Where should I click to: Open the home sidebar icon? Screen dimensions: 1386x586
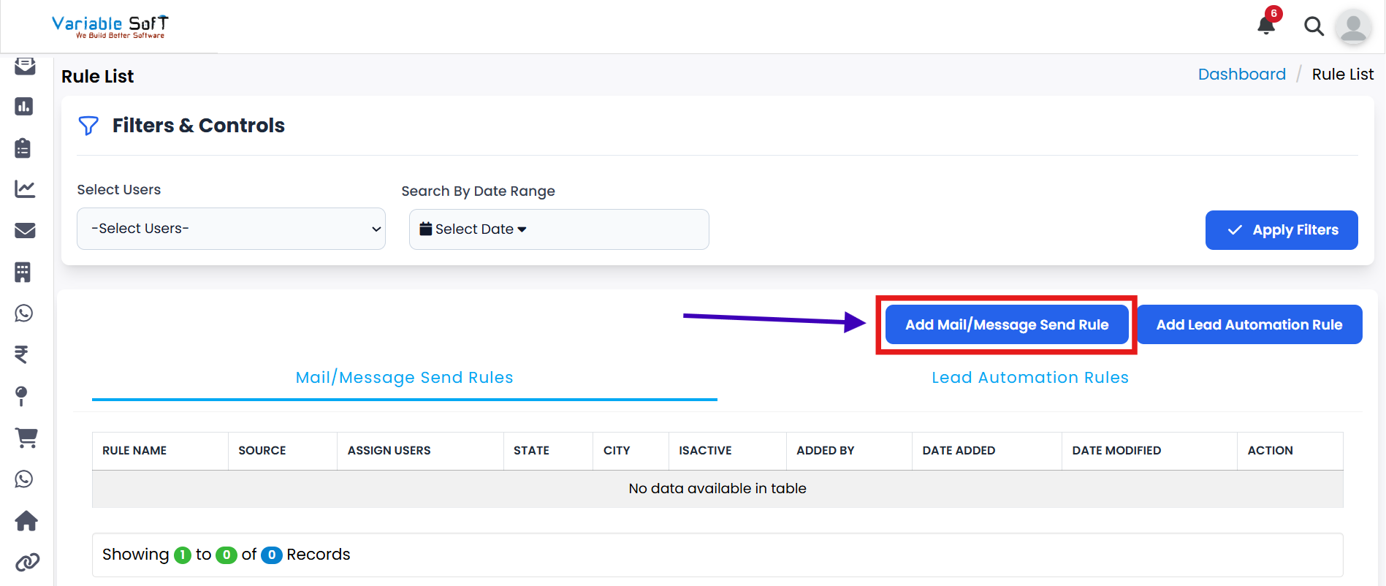pos(26,521)
